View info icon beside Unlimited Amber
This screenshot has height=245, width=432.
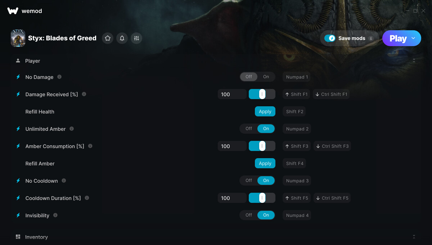pyautogui.click(x=72, y=129)
